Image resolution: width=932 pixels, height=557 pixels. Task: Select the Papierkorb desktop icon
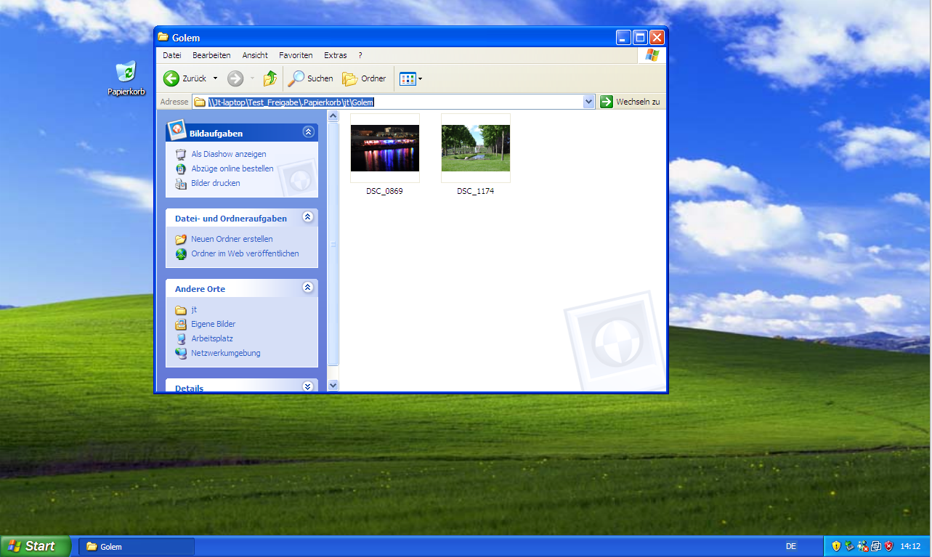click(x=126, y=78)
